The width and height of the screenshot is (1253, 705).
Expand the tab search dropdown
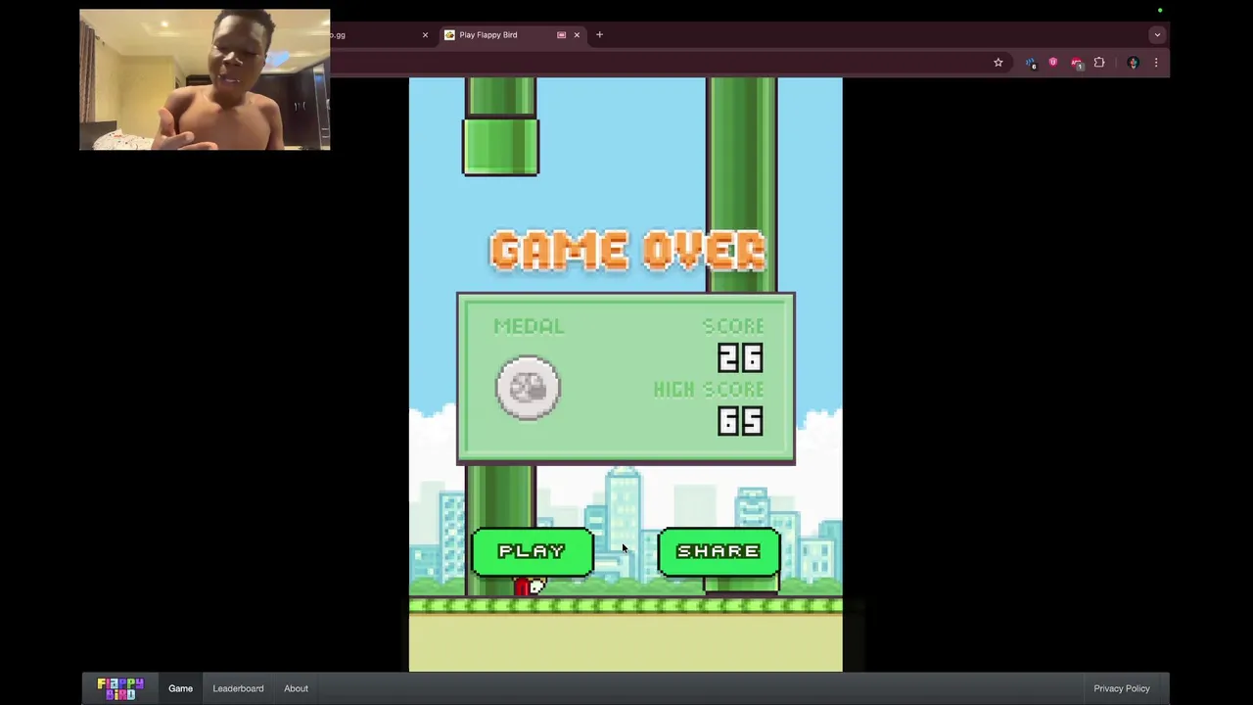point(1157,35)
